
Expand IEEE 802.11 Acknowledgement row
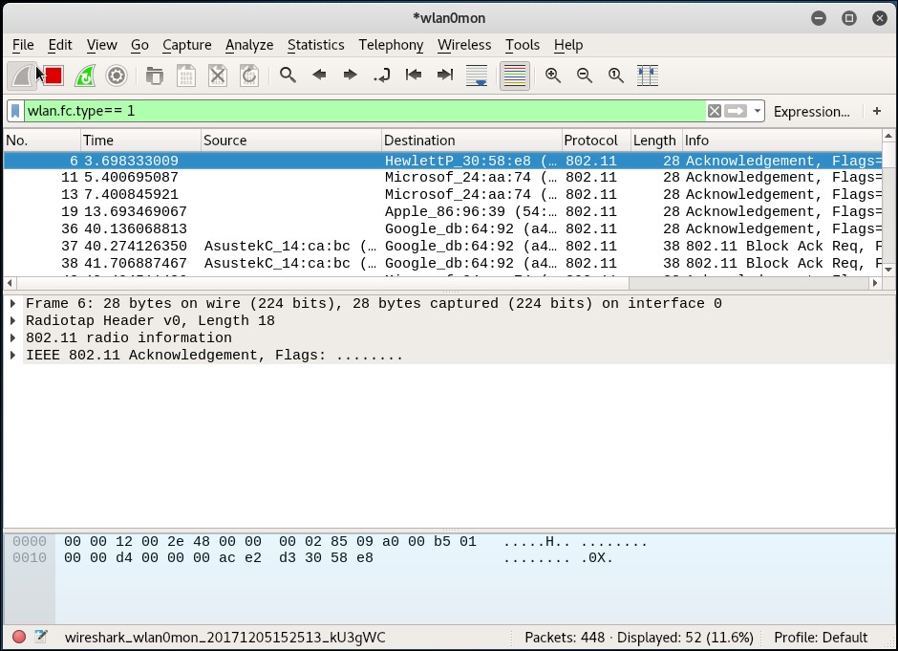(x=12, y=355)
